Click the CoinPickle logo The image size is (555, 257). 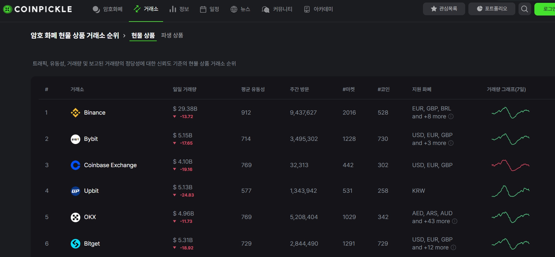point(37,9)
